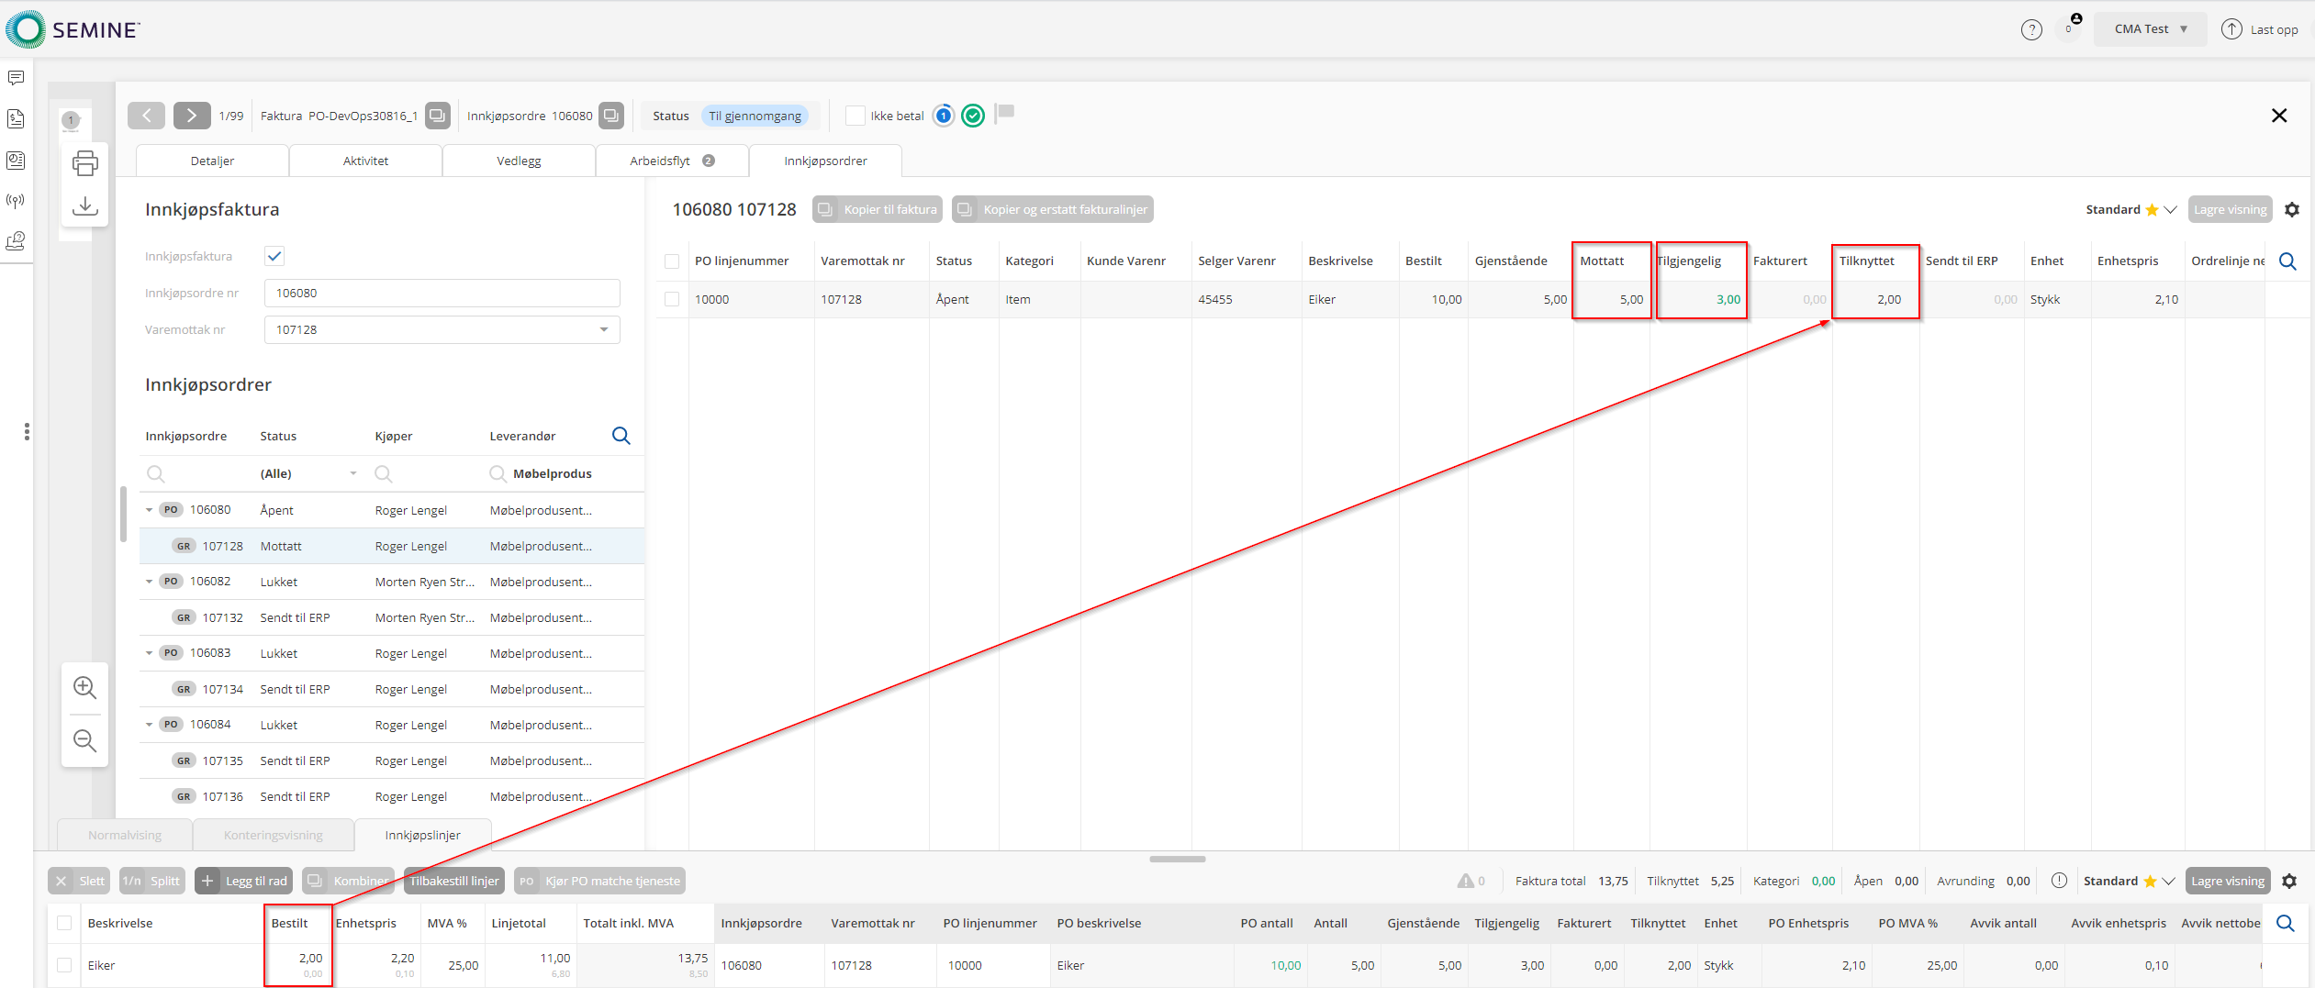
Task: Click the print icon in side panel
Action: click(84, 163)
